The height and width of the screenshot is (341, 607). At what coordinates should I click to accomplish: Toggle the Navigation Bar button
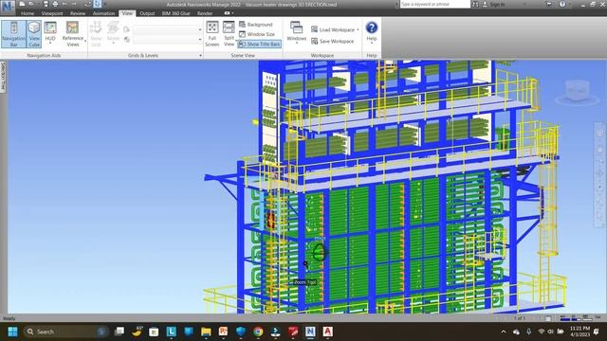(13, 34)
